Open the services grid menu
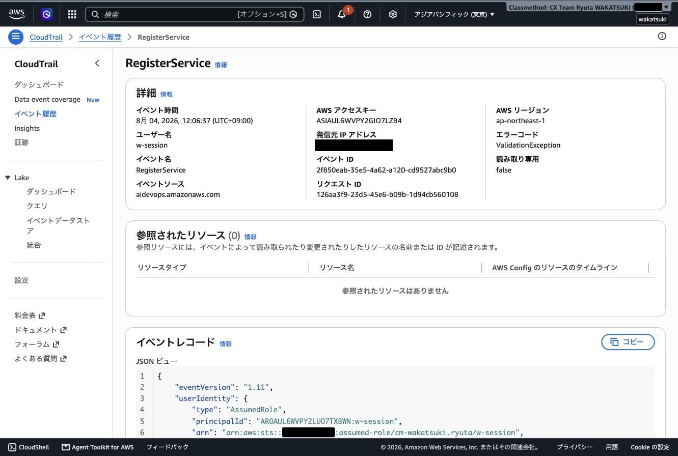 coord(72,14)
